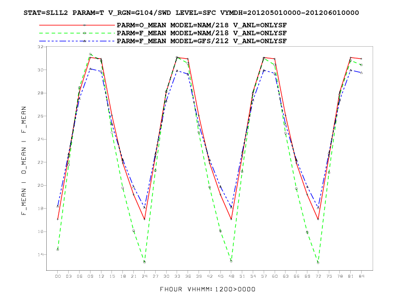Viewport: 394px width, 304px height.
Task: Click x-axis tick label 60
Action: pos(275,276)
